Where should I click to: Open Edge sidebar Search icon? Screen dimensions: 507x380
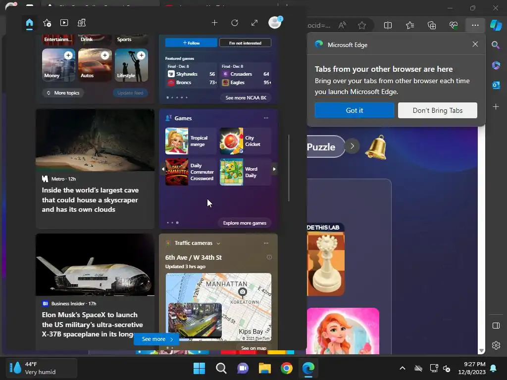point(496,45)
